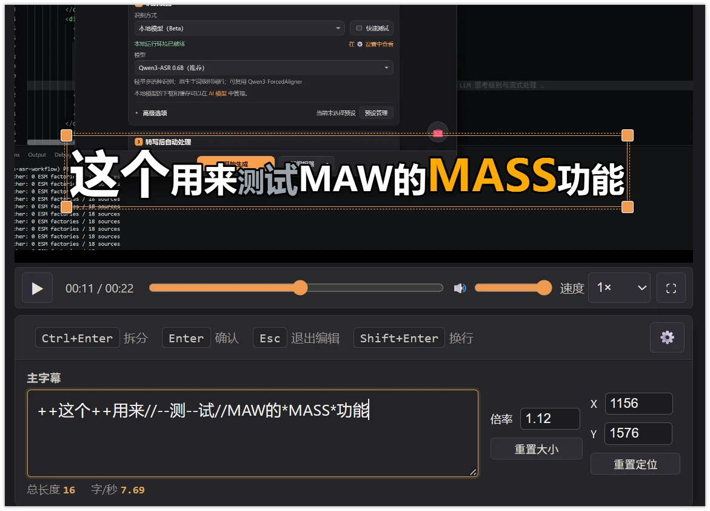Click the subtitle text overlay on video
The height and width of the screenshot is (511, 710).
point(347,175)
